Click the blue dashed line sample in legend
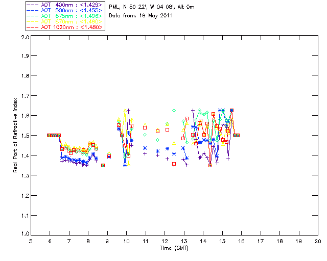The width and height of the screenshot is (327, 261). 33,10
